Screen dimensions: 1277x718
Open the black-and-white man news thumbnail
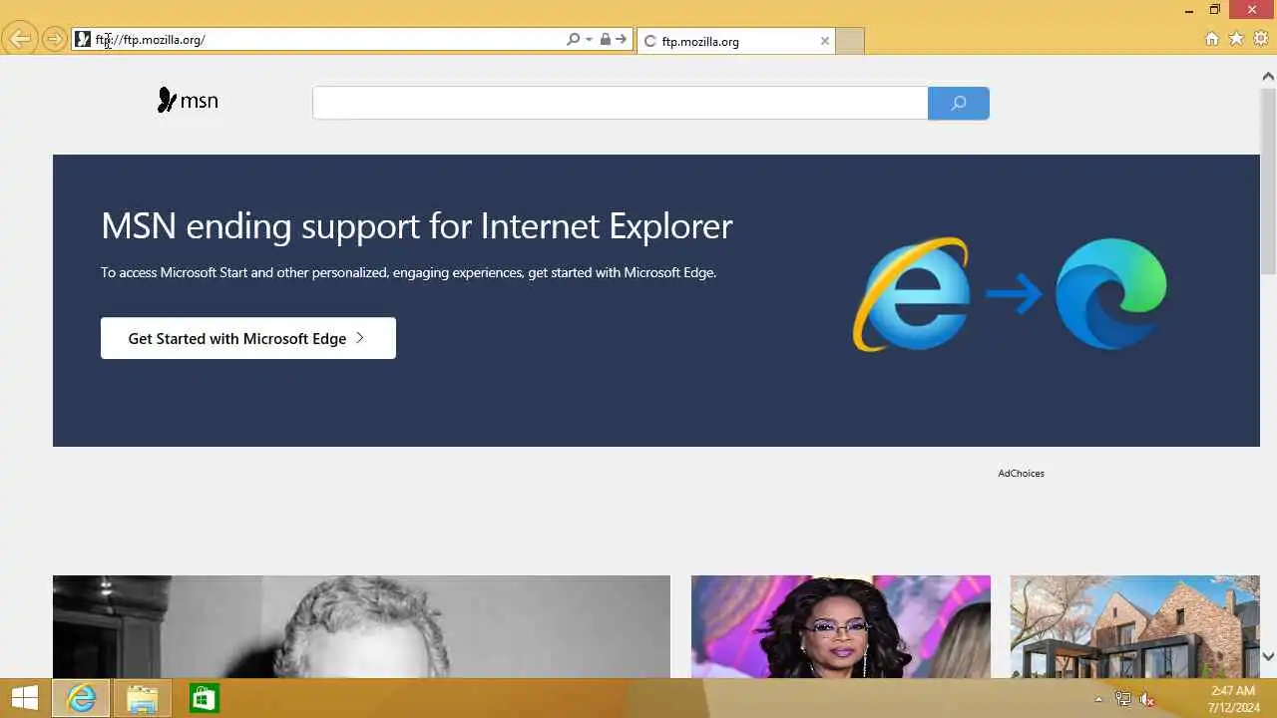361,626
